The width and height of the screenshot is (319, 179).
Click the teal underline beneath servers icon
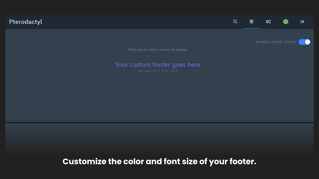click(x=252, y=29)
